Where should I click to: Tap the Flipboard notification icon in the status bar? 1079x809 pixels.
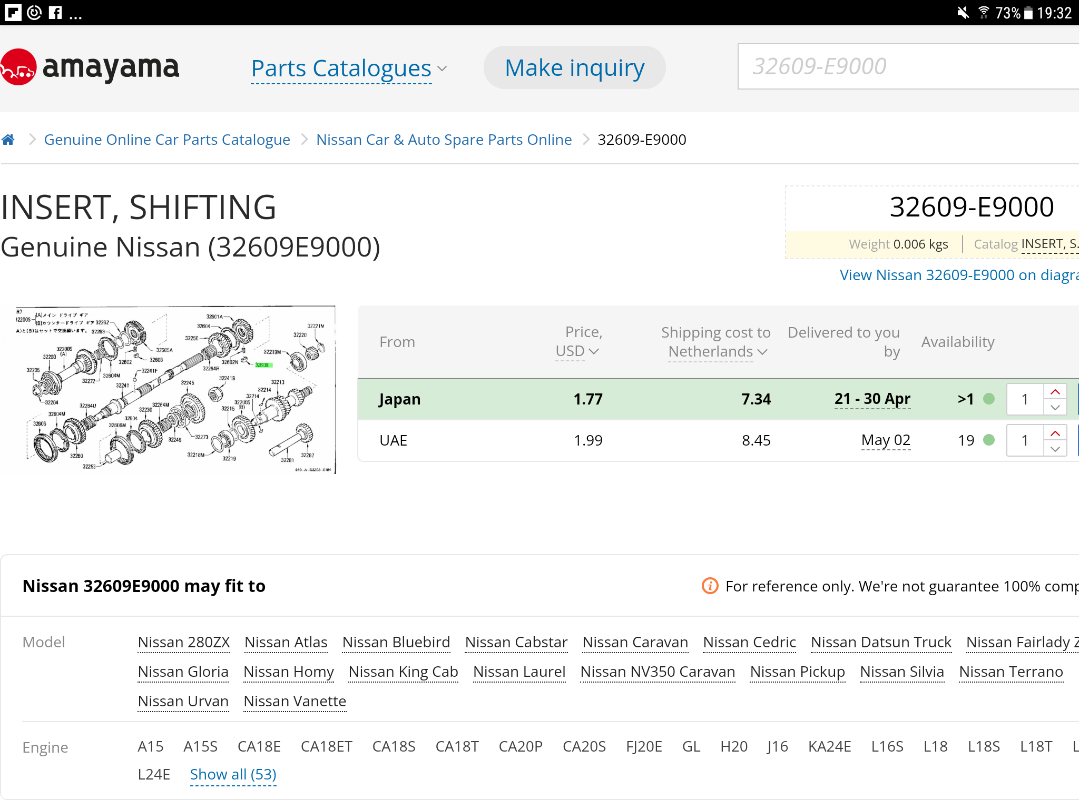13,12
